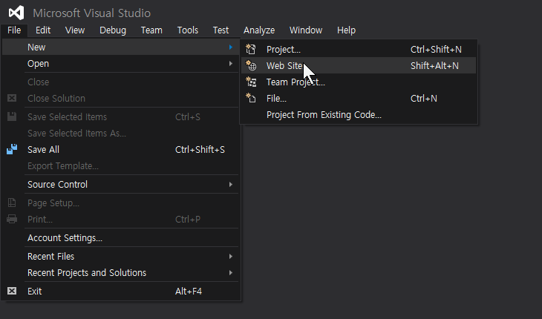Click Page Setup... entry

tap(120, 203)
